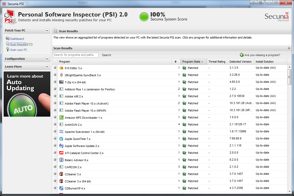The height and width of the screenshot is (196, 294).
Task: Click the results list scrollbar thumb
Action: pyautogui.click(x=289, y=77)
